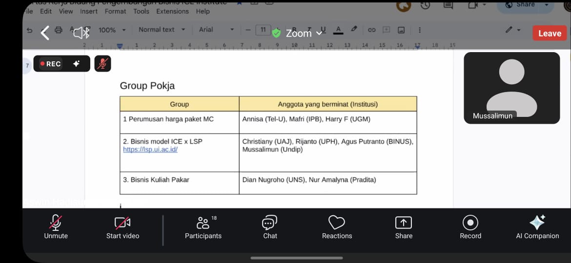Open the lsp.ui.ac.id link
The image size is (571, 263).
click(150, 150)
